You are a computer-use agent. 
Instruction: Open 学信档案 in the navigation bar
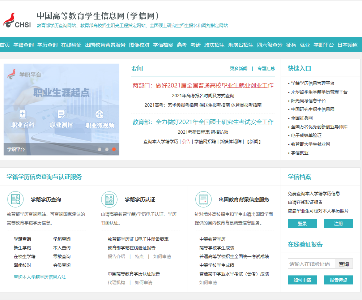(x=163, y=45)
